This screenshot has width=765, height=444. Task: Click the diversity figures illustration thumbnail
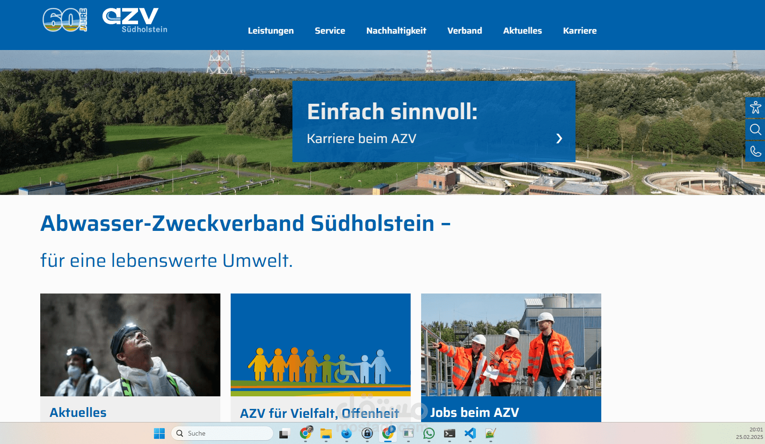coord(321,345)
